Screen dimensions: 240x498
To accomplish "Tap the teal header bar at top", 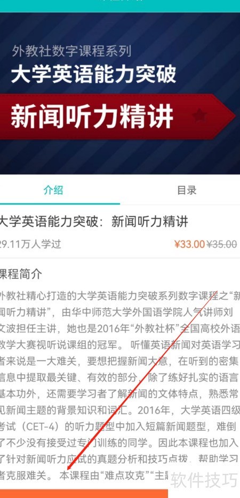I will point(120,6).
